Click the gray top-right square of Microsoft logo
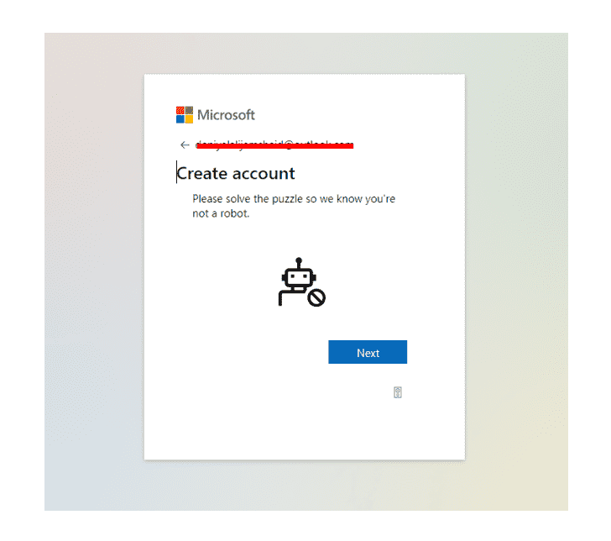The image size is (611, 541). point(189,110)
